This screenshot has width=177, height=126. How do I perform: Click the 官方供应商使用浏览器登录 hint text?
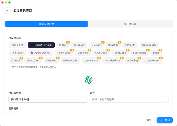(x=34, y=67)
